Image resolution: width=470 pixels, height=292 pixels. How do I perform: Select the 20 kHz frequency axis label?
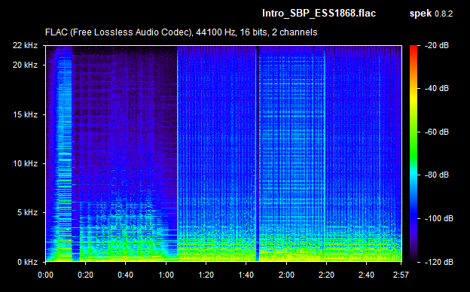click(25, 65)
